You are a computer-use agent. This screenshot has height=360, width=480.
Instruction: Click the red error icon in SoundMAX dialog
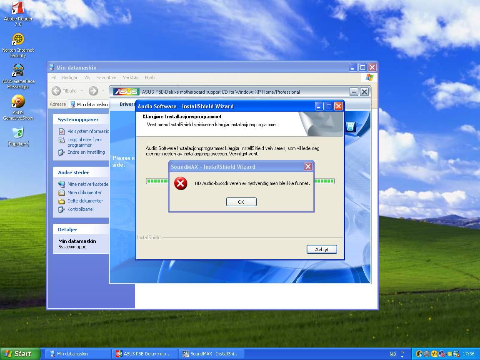click(x=180, y=183)
